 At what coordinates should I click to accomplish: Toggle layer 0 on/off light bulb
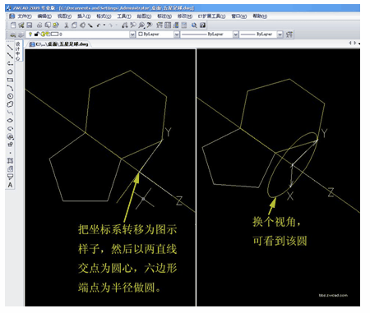coord(30,34)
